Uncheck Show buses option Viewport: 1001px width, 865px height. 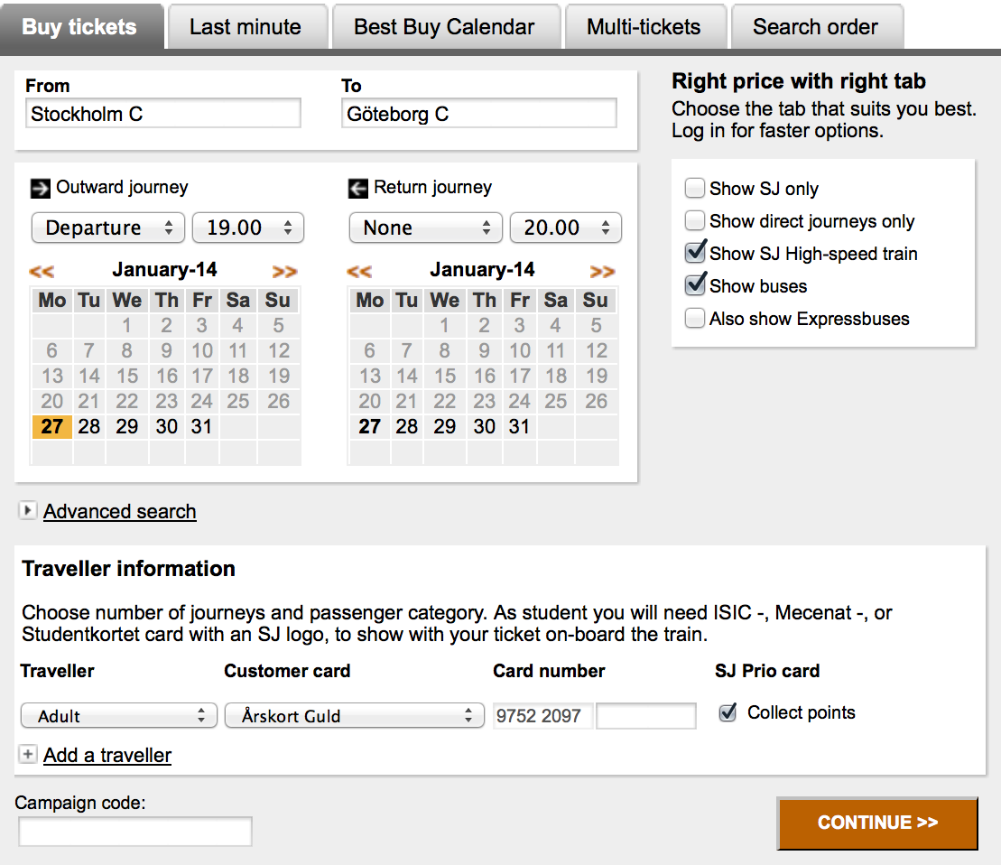tap(694, 285)
